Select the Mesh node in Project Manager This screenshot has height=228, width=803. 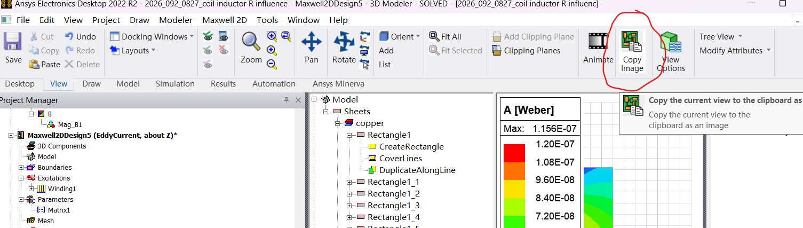click(x=46, y=221)
